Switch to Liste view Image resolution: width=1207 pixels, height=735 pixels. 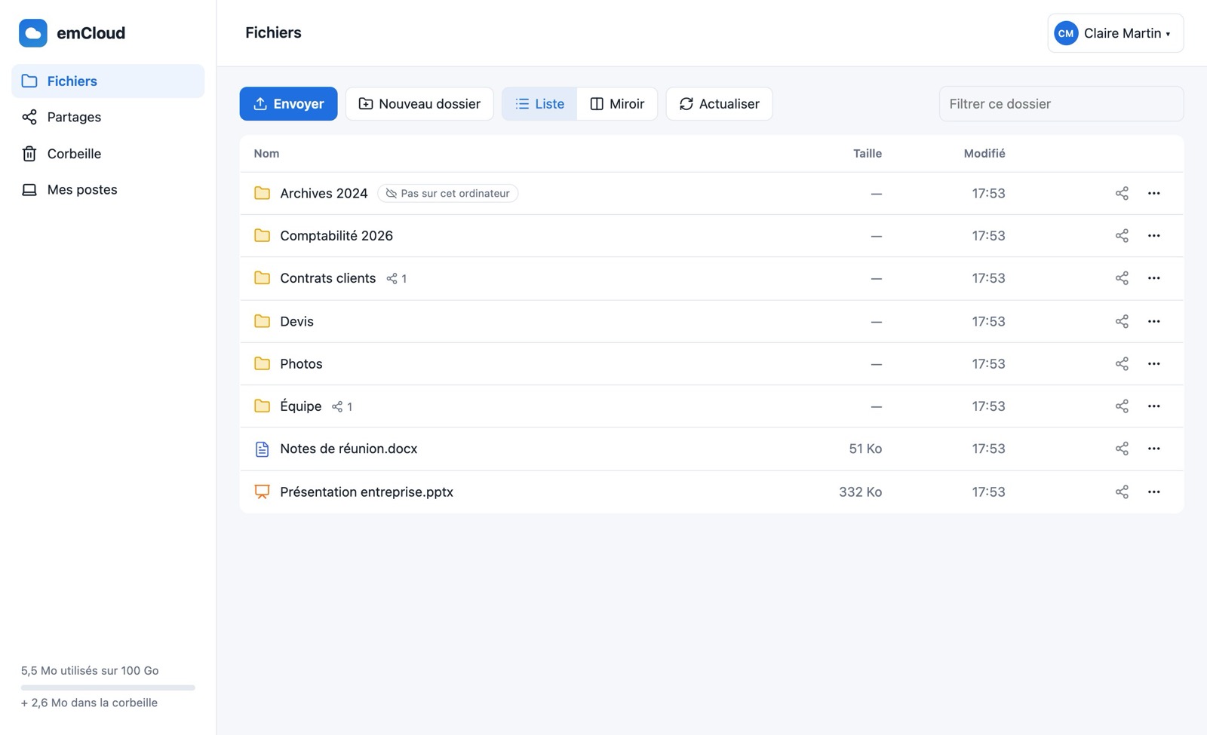coord(539,103)
